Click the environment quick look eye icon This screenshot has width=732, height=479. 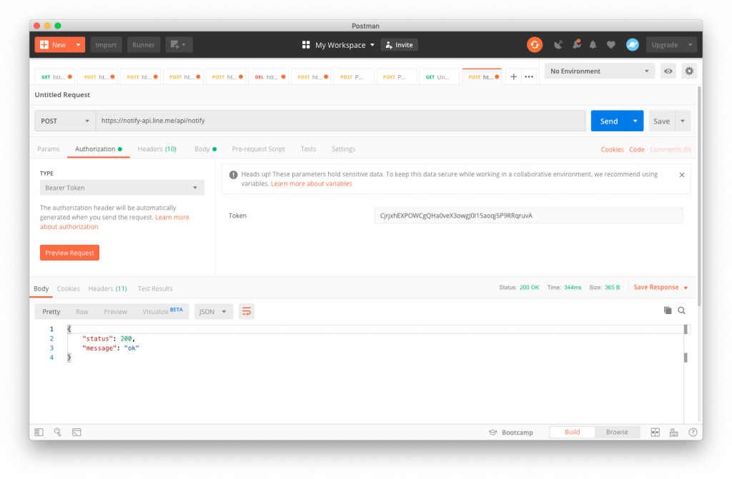coord(668,71)
